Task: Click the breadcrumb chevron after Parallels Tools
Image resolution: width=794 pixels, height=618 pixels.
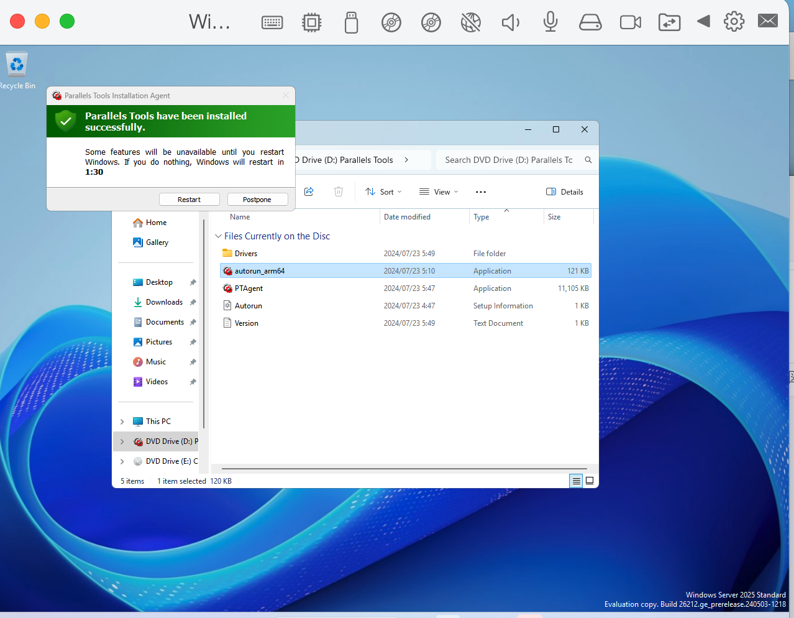Action: pos(406,160)
